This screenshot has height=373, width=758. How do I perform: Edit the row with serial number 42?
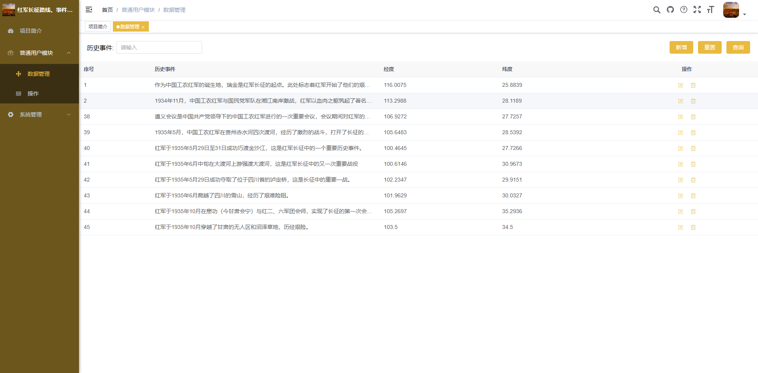point(680,180)
